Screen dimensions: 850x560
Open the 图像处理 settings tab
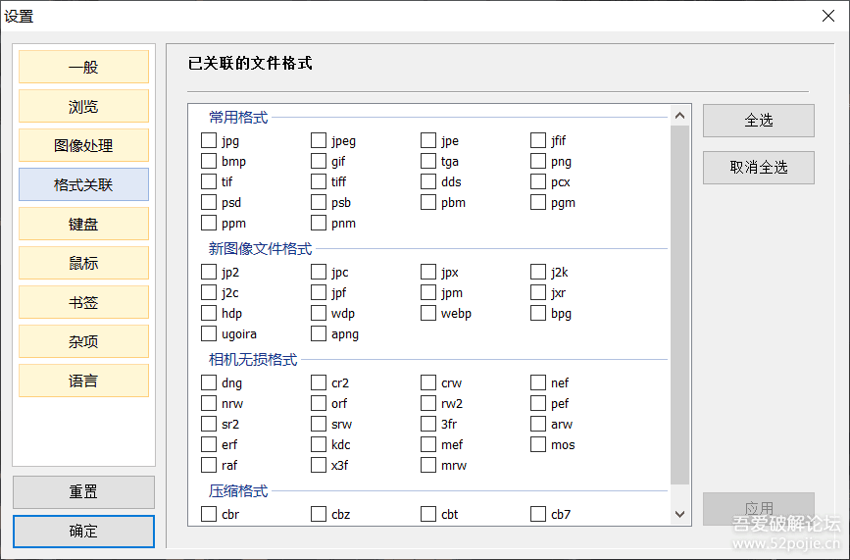(x=83, y=145)
